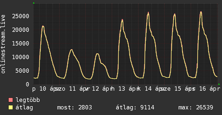
Task: Click the legtöbb legend label
Action: pyautogui.click(x=28, y=100)
